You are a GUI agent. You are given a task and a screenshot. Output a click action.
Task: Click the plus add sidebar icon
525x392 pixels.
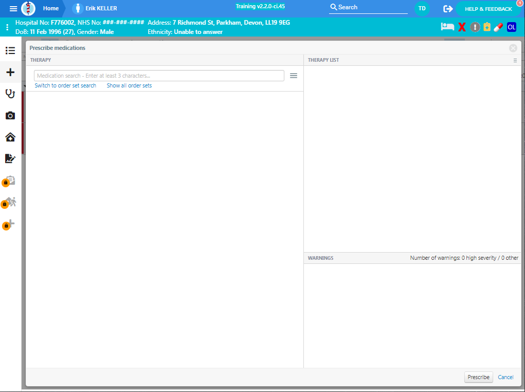point(10,72)
